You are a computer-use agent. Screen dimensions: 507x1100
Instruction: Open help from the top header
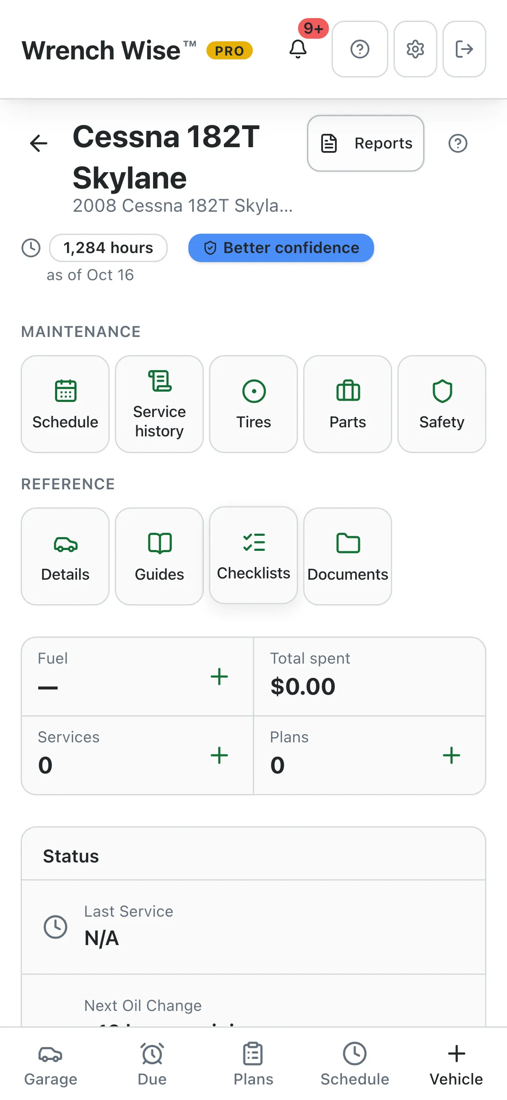tap(360, 49)
